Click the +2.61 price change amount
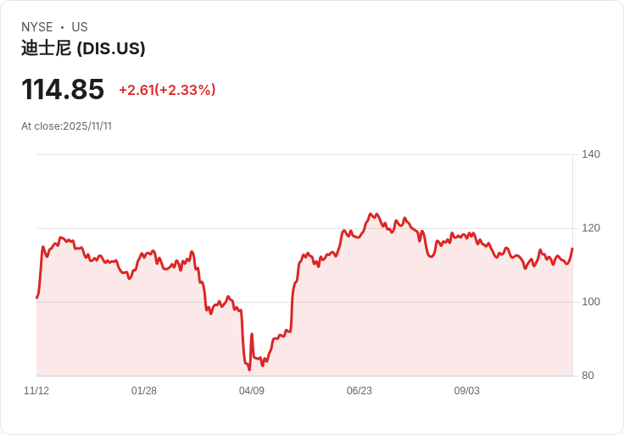Image resolution: width=624 pixels, height=435 pixels. click(x=136, y=90)
